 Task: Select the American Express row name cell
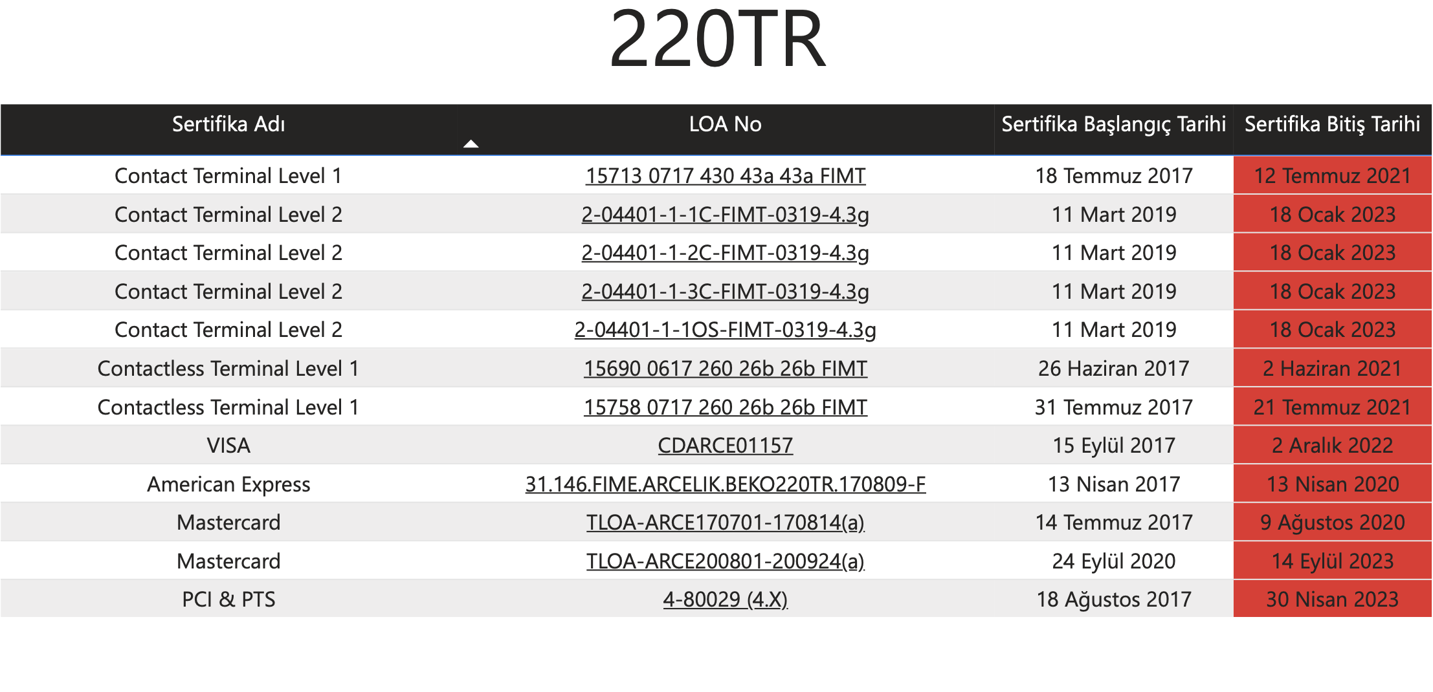pyautogui.click(x=228, y=484)
